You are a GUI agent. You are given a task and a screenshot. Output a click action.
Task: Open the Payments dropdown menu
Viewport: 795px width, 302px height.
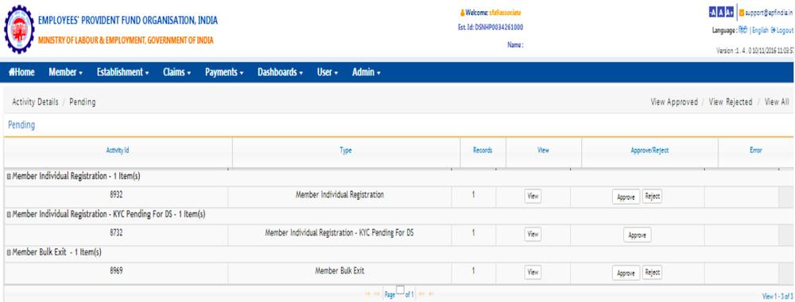(x=224, y=72)
